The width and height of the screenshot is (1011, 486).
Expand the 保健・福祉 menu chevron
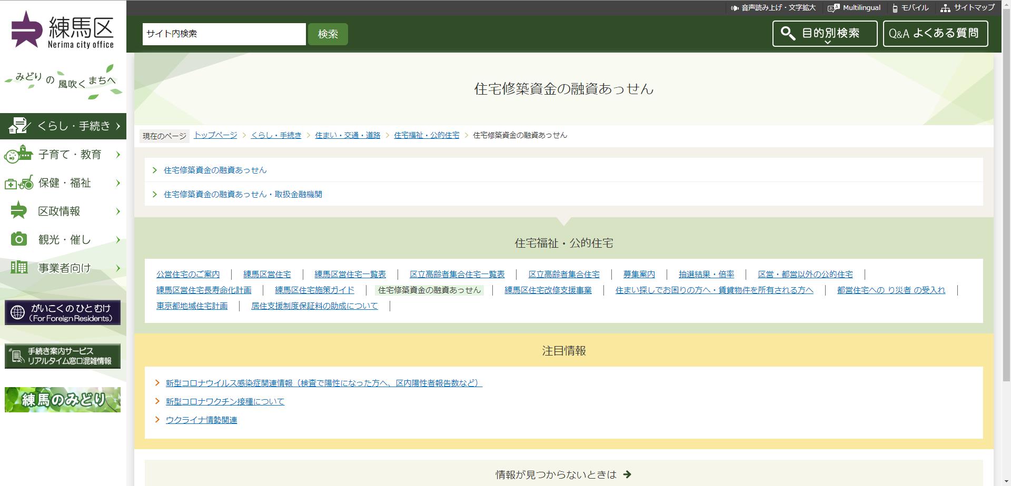tap(118, 183)
